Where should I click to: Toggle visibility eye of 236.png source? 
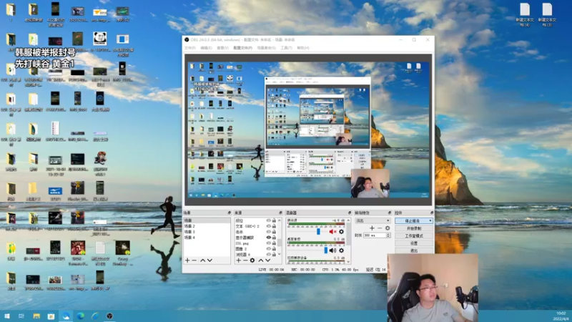269,243
